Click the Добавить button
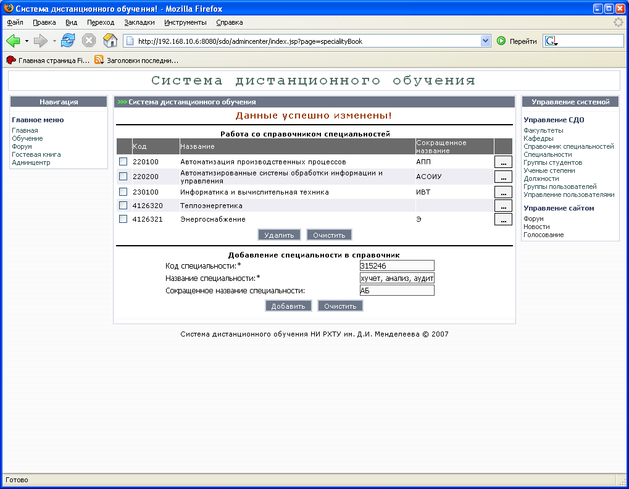This screenshot has width=629, height=489. 288,306
